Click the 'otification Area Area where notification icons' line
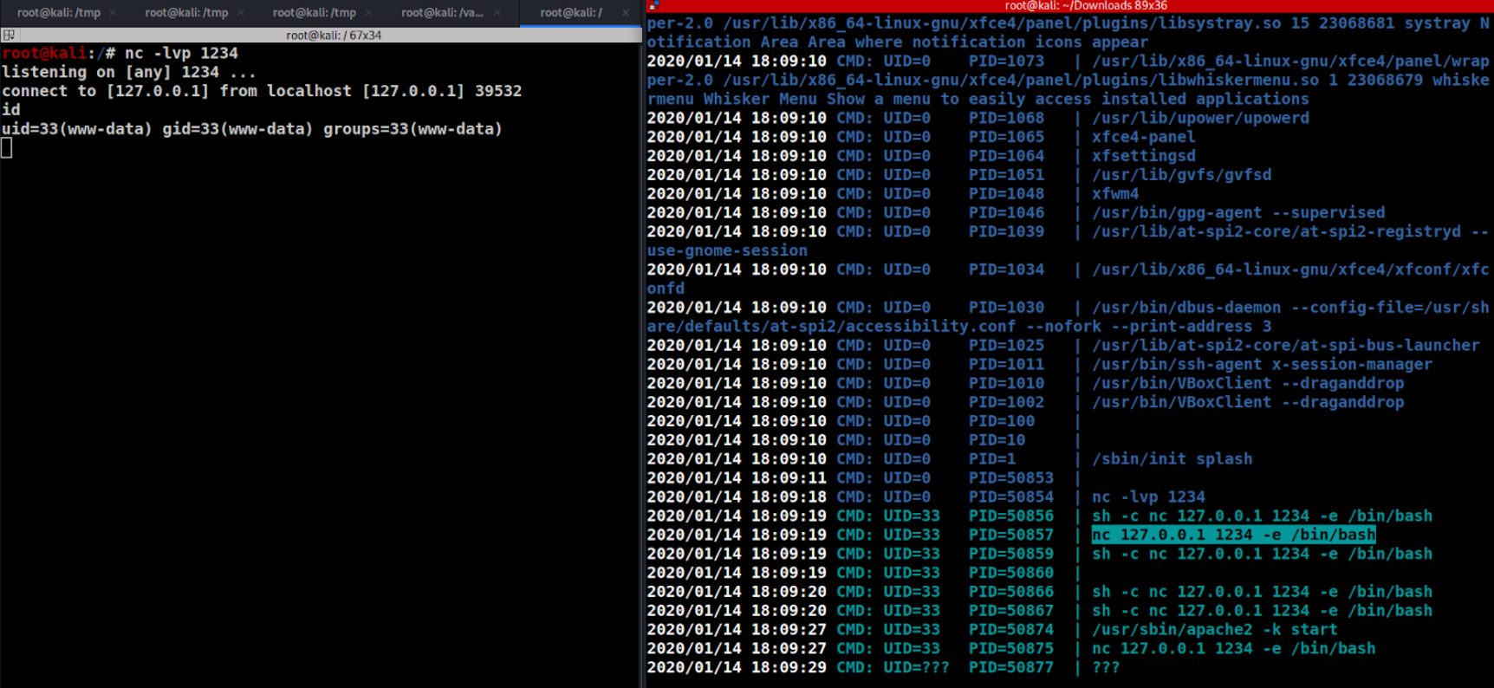Viewport: 1494px width, 688px height. (897, 42)
